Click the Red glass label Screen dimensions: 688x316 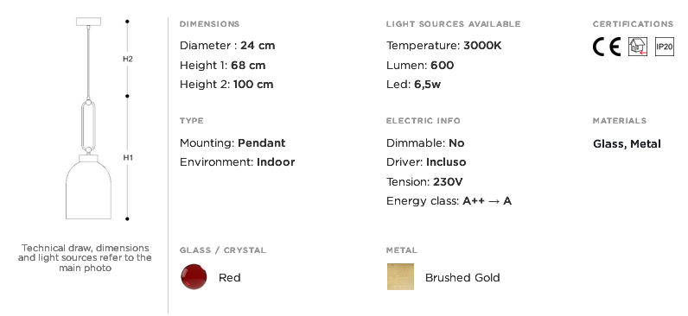click(230, 277)
